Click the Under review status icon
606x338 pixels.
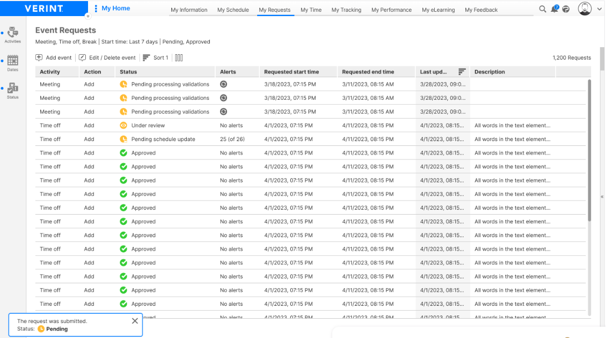click(x=125, y=125)
